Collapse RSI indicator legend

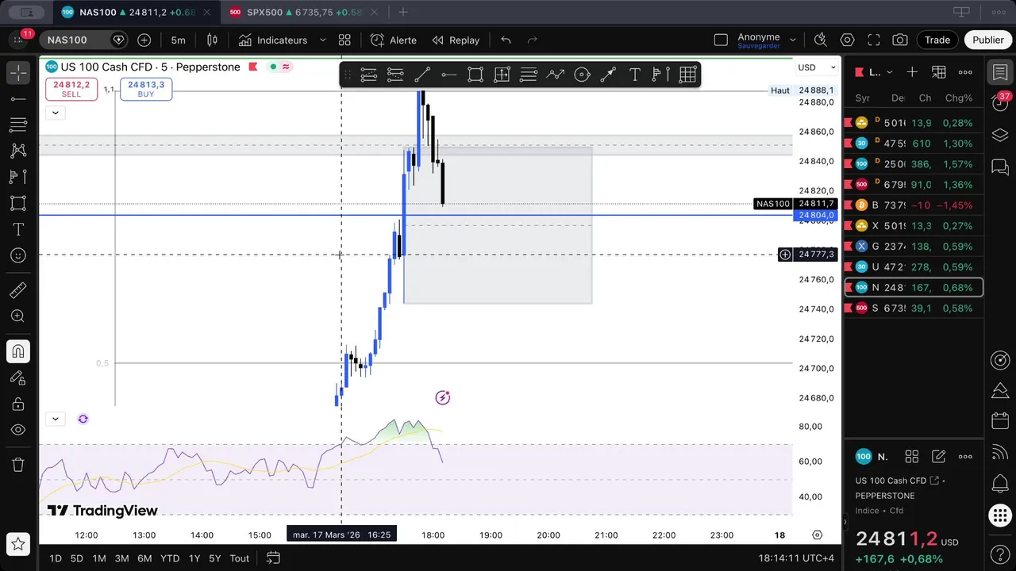(55, 419)
